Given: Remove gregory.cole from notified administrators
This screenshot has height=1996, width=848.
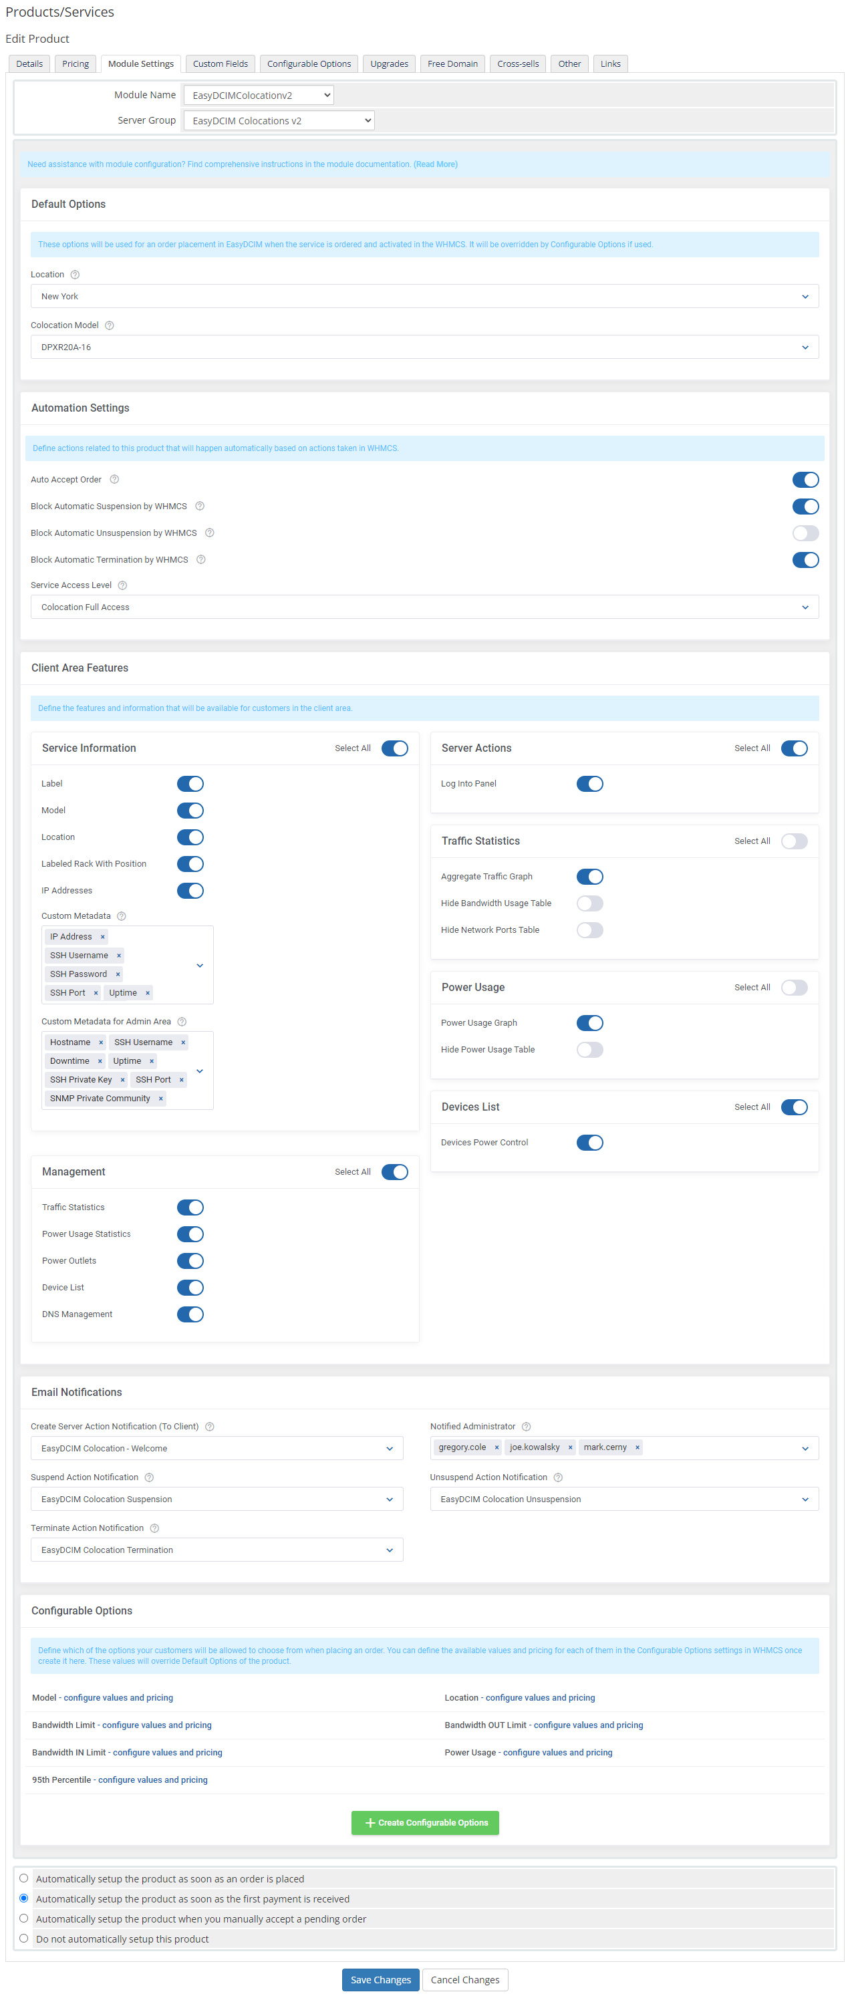Looking at the screenshot, I should (x=497, y=1447).
